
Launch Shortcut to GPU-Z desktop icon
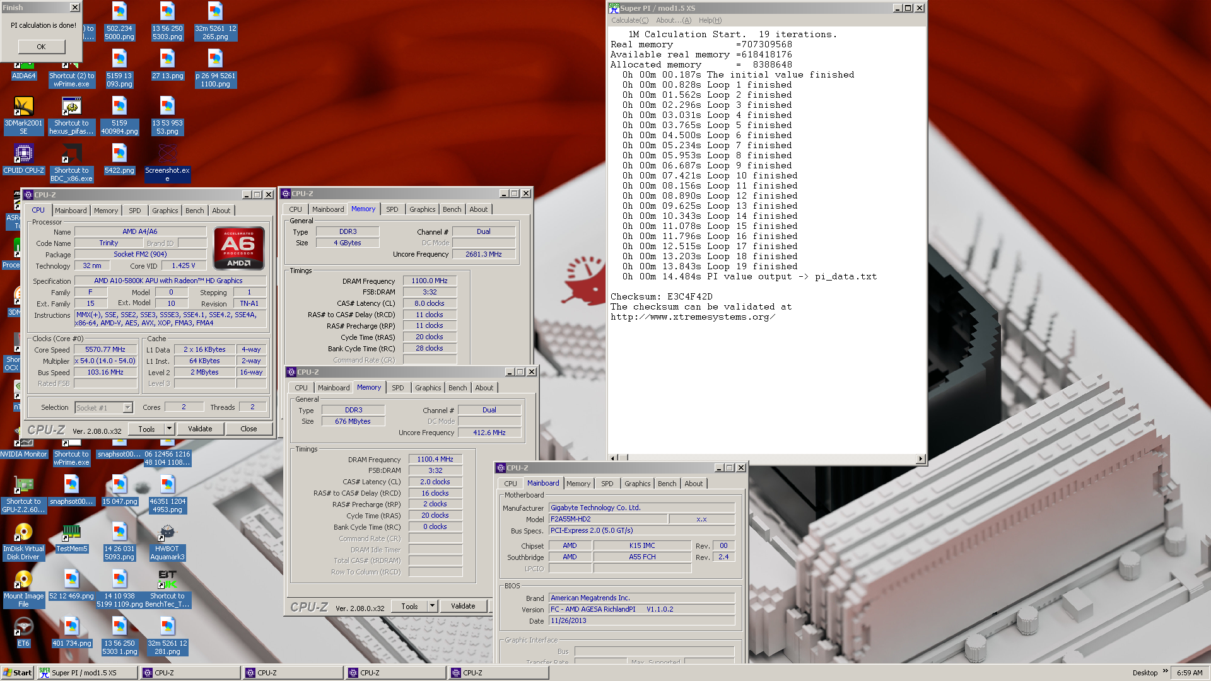23,494
